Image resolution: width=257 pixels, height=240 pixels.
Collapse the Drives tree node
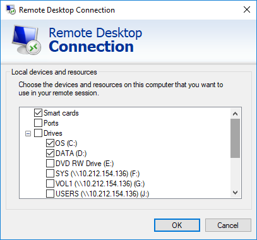tap(28, 133)
